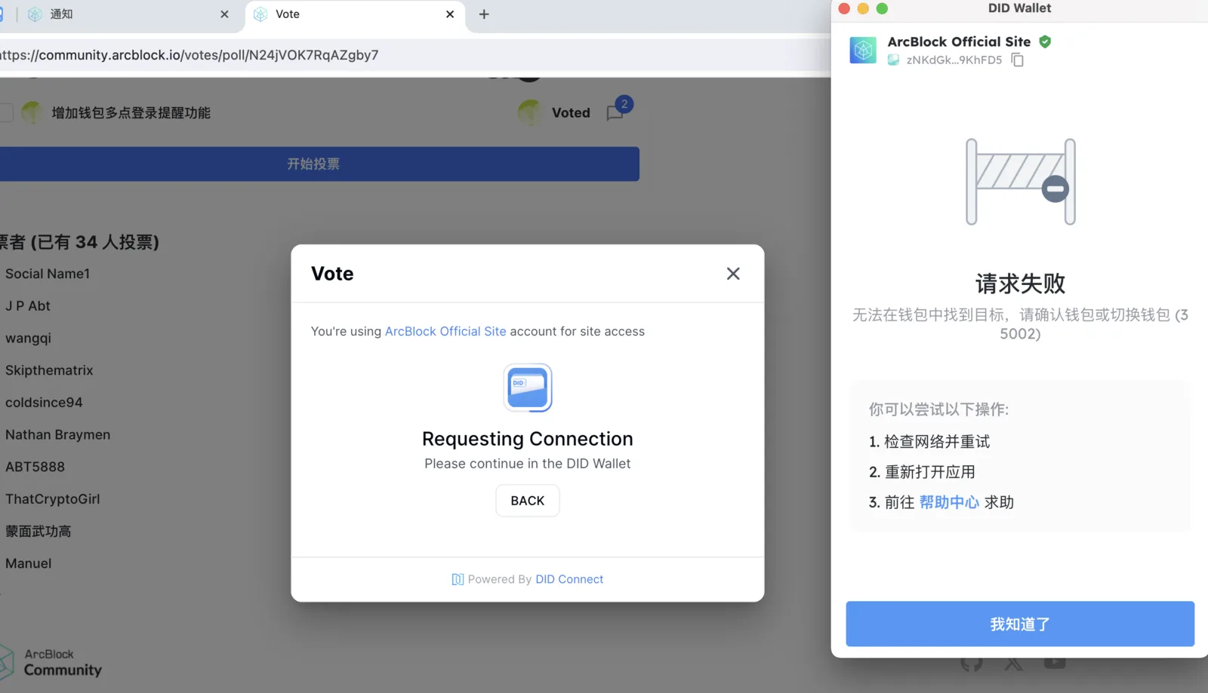The height and width of the screenshot is (693, 1208).
Task: Click the ArcBlock Official Site title in DID Wallet
Action: 959,41
